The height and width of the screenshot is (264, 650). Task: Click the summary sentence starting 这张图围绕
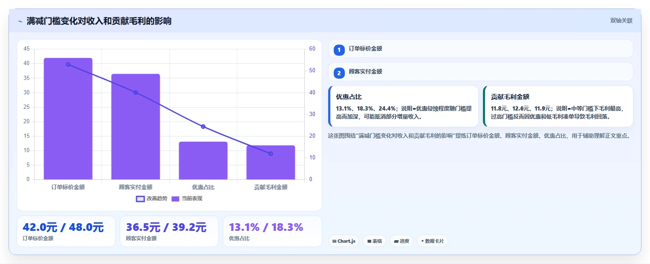click(479, 136)
